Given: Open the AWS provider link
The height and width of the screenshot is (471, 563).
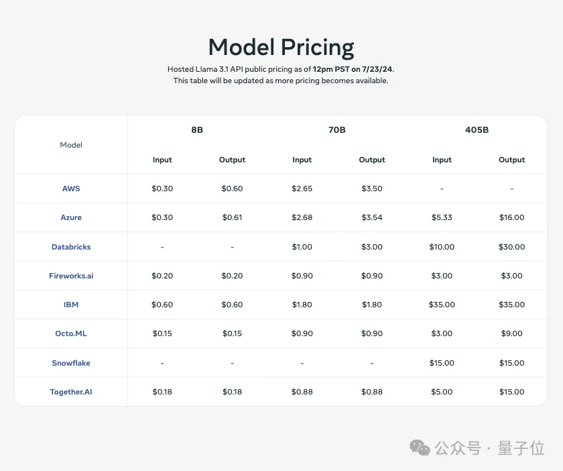Looking at the screenshot, I should click(71, 189).
